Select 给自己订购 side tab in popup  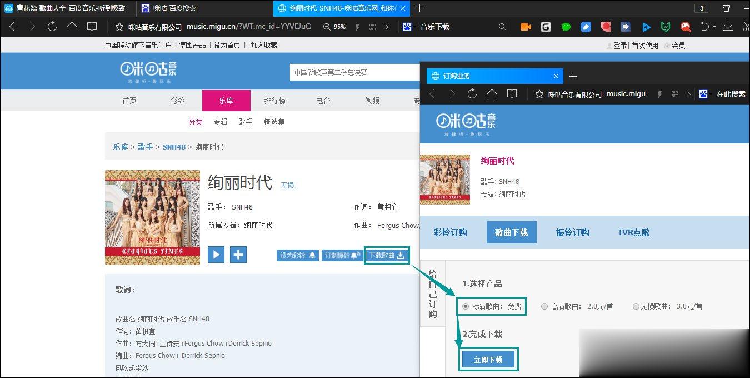[433, 294]
